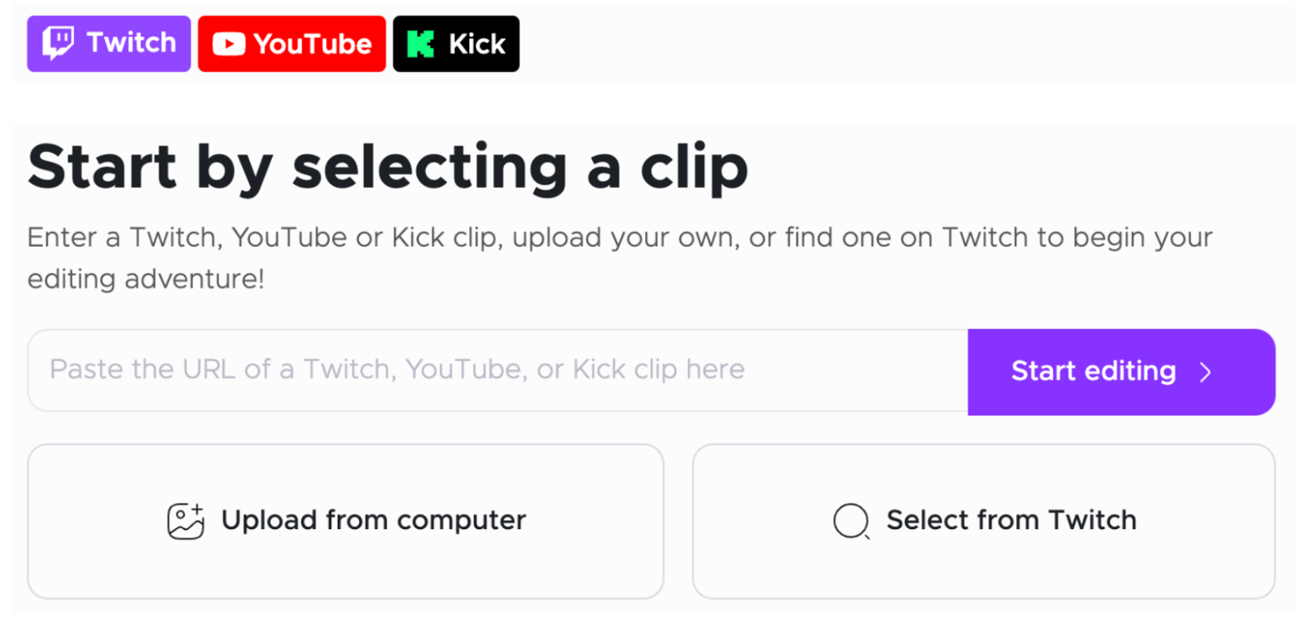Choose the Upload from computer label
This screenshot has height=635, width=1303.
[374, 520]
